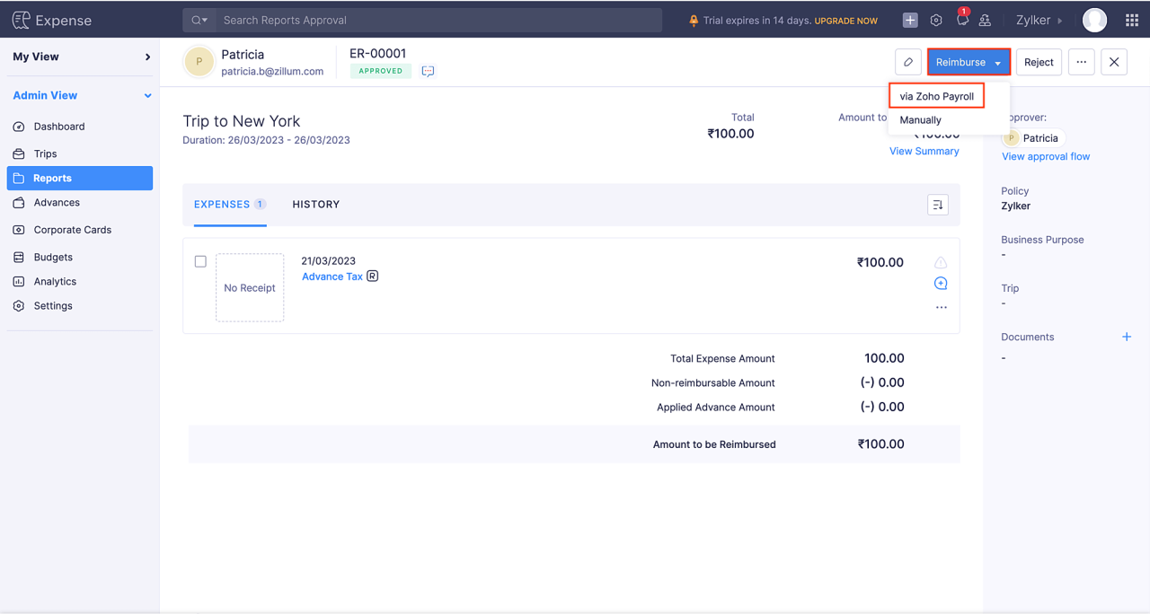Open the Advances section in the sidebar
Viewport: 1150px width, 614px height.
(x=57, y=202)
